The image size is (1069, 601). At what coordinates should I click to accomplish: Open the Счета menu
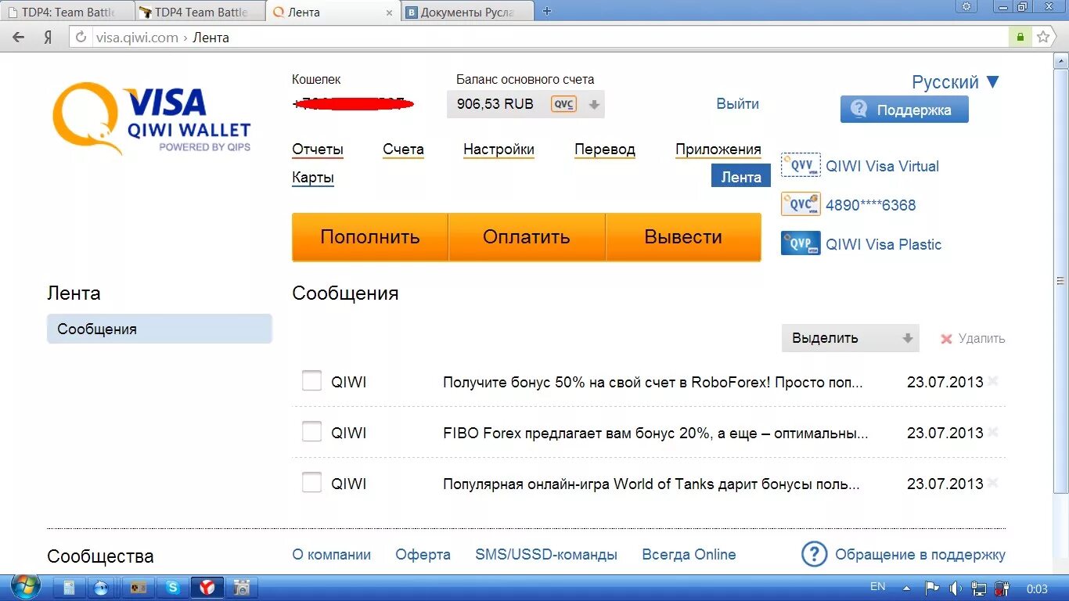coord(403,149)
